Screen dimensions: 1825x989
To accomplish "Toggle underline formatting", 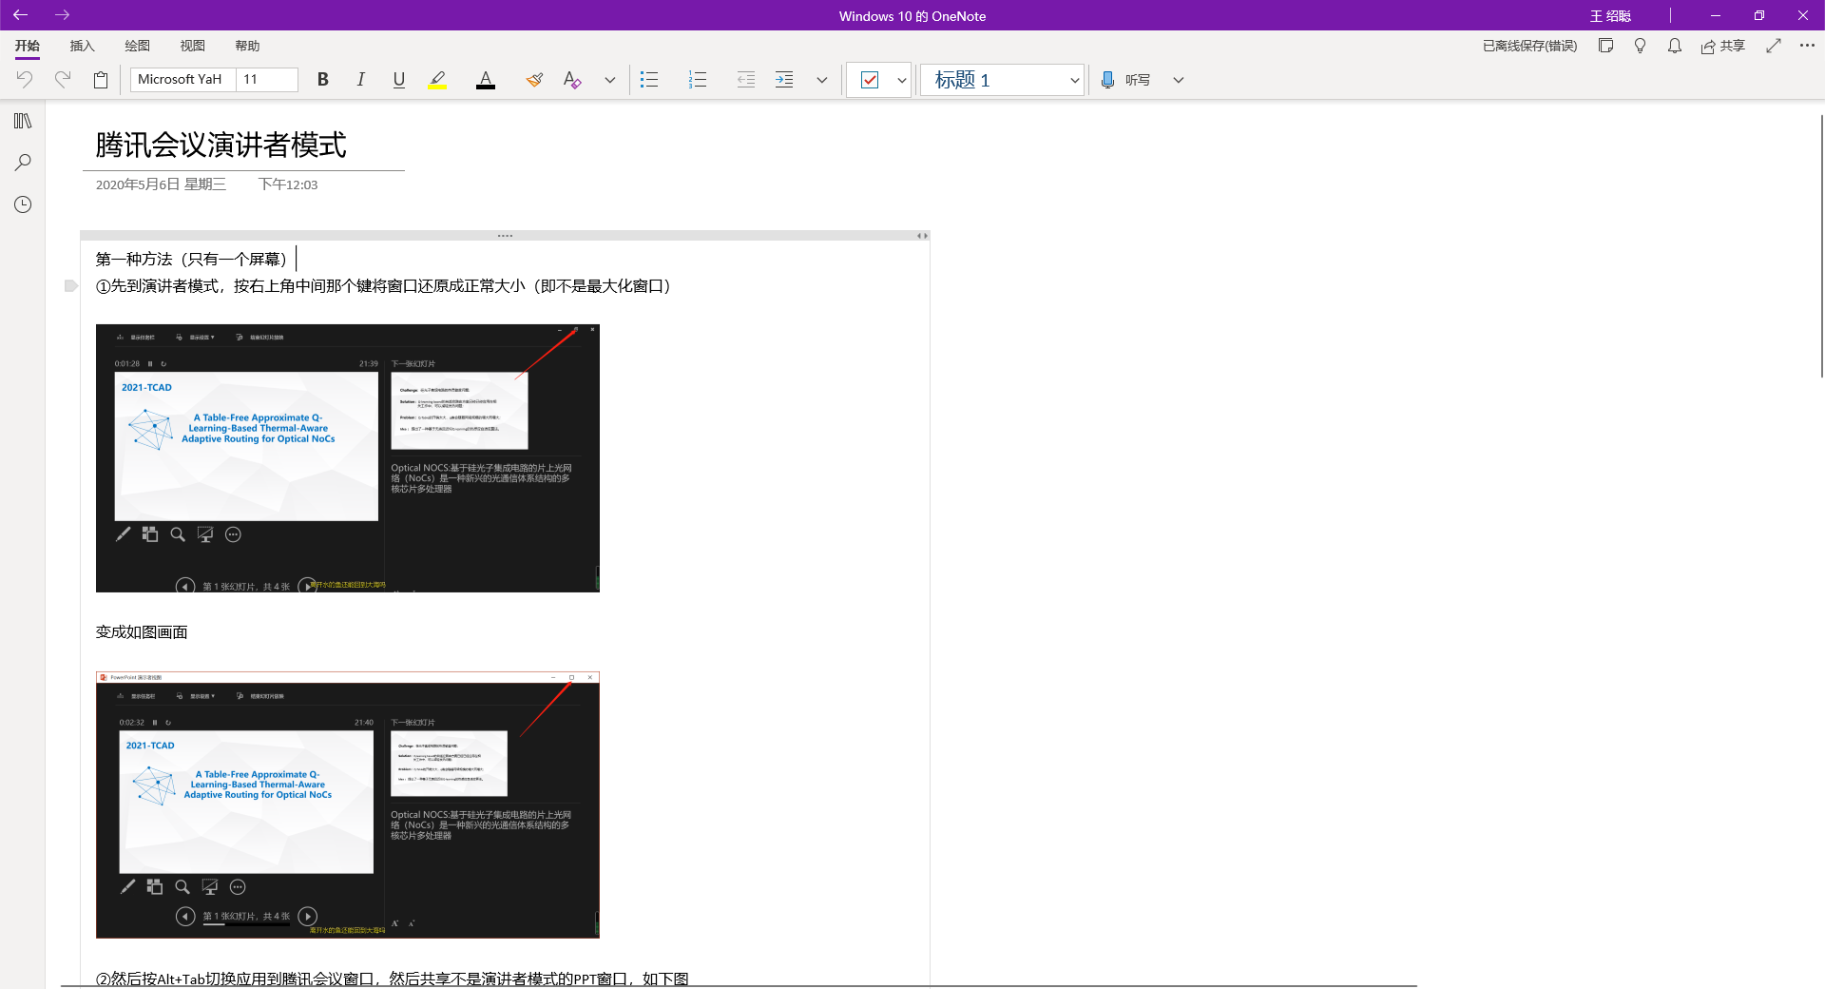I will 399,80.
